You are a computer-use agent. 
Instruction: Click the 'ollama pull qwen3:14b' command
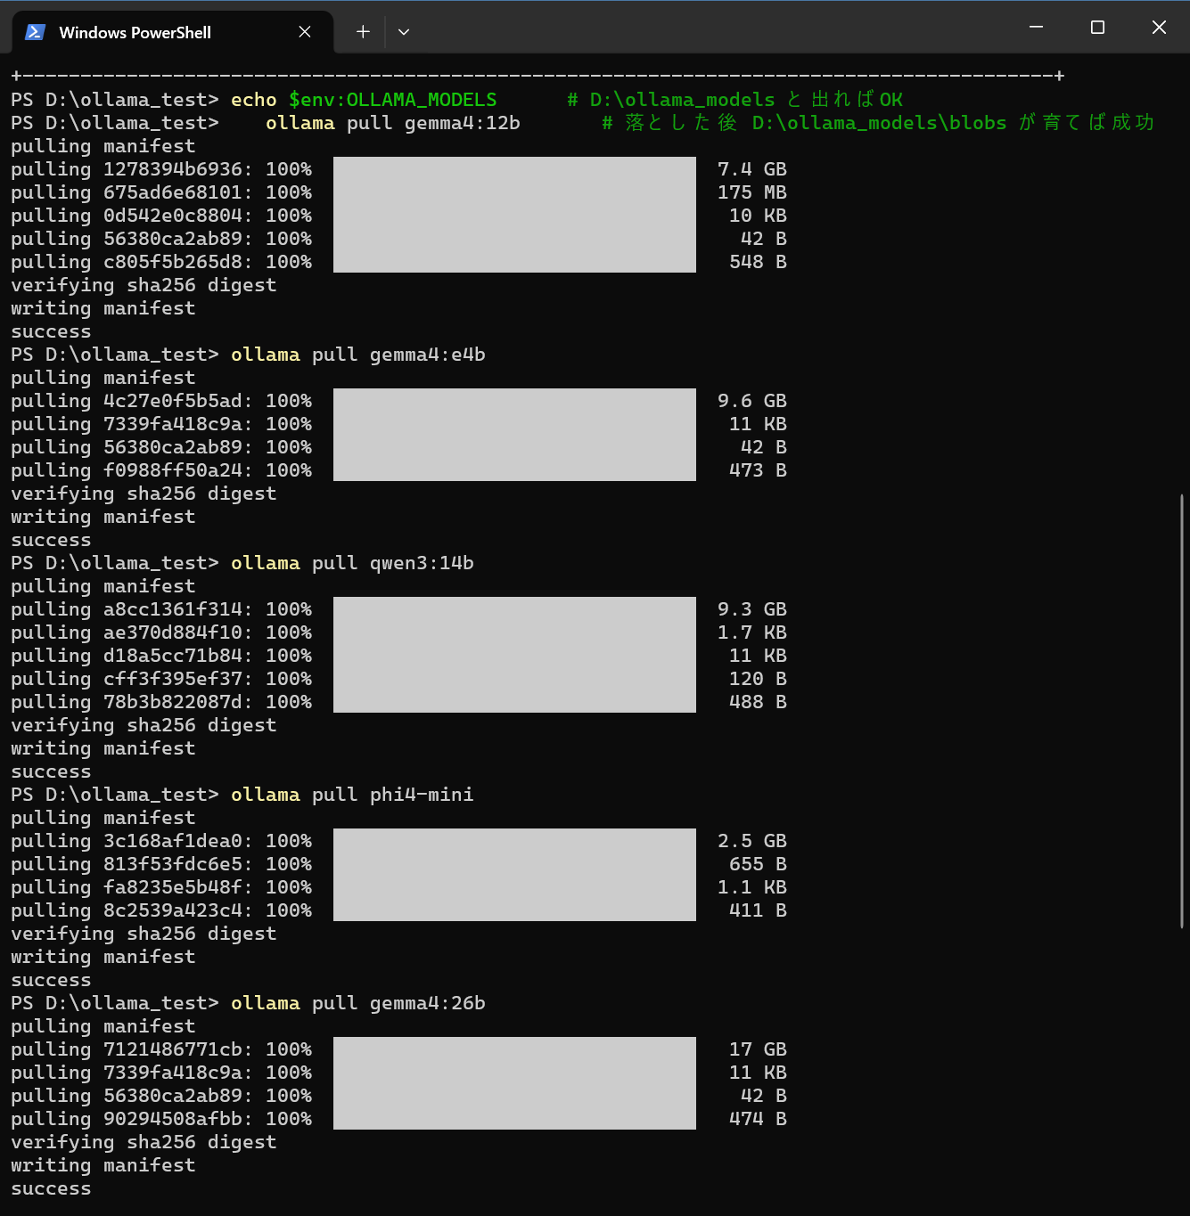pos(352,563)
